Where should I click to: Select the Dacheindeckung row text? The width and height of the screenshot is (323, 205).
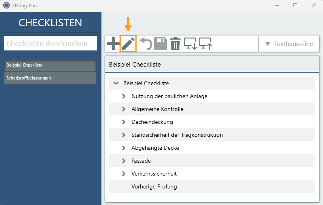pos(152,122)
